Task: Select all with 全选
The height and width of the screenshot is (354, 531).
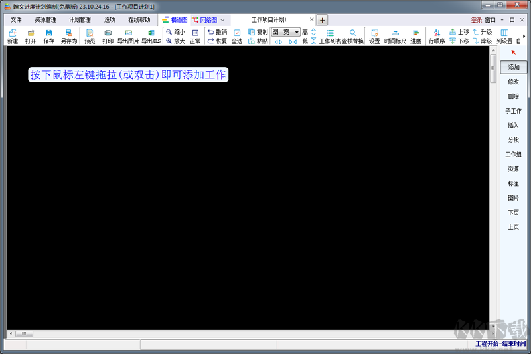Action: pos(237,37)
